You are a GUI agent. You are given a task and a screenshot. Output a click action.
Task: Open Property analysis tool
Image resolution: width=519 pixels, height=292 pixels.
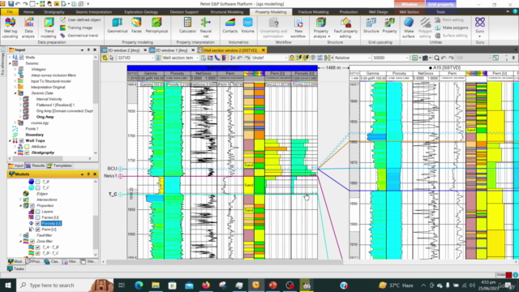click(321, 28)
